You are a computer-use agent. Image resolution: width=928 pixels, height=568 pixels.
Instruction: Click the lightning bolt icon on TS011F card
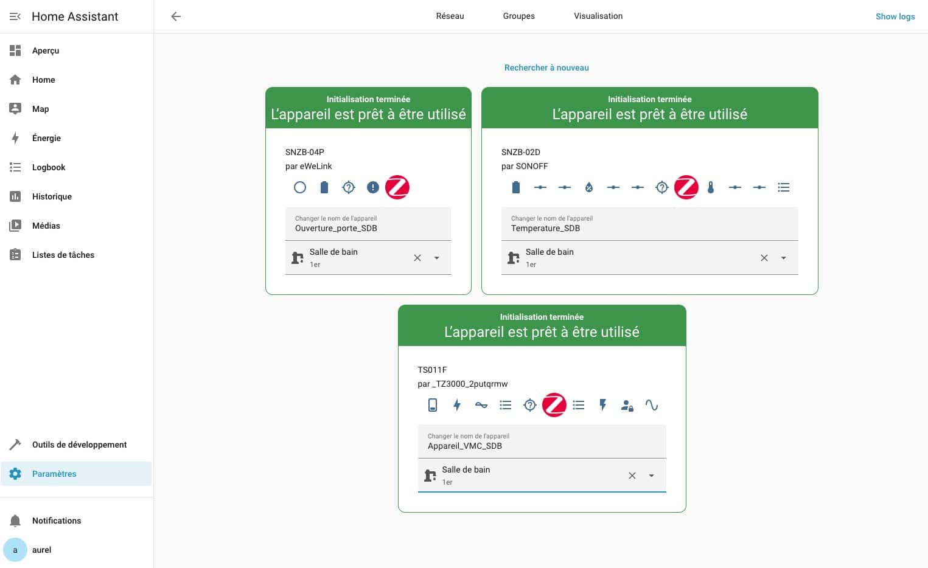tap(457, 405)
